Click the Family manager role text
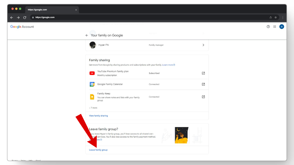Image resolution: width=294 pixels, height=165 pixels. tap(156, 45)
